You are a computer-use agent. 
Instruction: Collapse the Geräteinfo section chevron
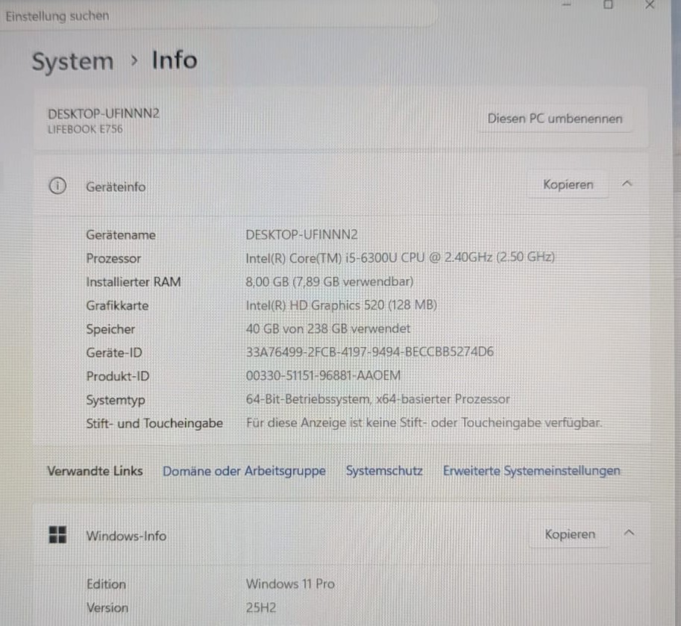pyautogui.click(x=627, y=184)
